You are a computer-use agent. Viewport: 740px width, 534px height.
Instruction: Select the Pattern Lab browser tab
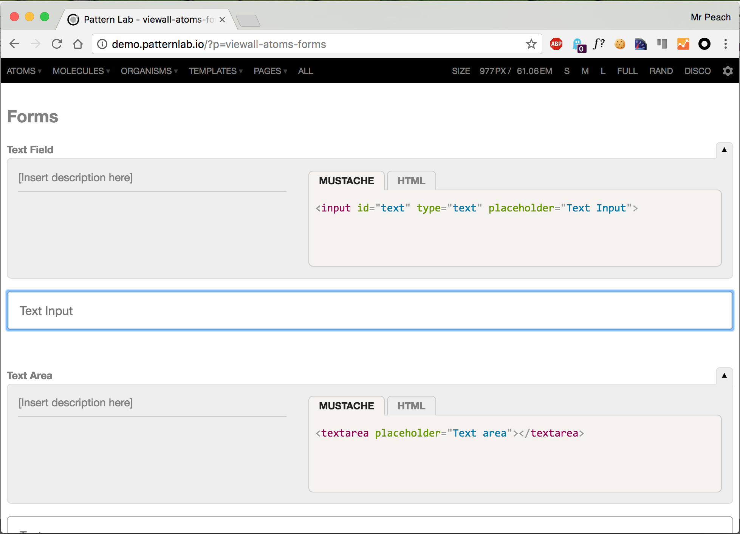click(x=147, y=20)
